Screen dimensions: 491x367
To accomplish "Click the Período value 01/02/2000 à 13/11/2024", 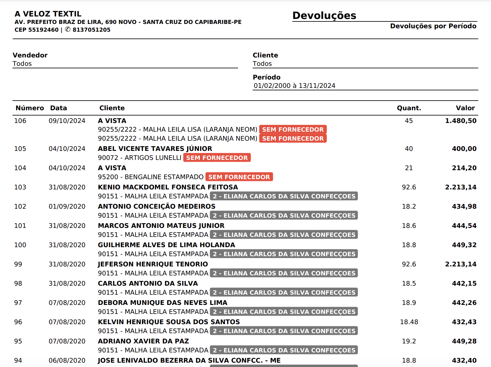I will pyautogui.click(x=294, y=86).
